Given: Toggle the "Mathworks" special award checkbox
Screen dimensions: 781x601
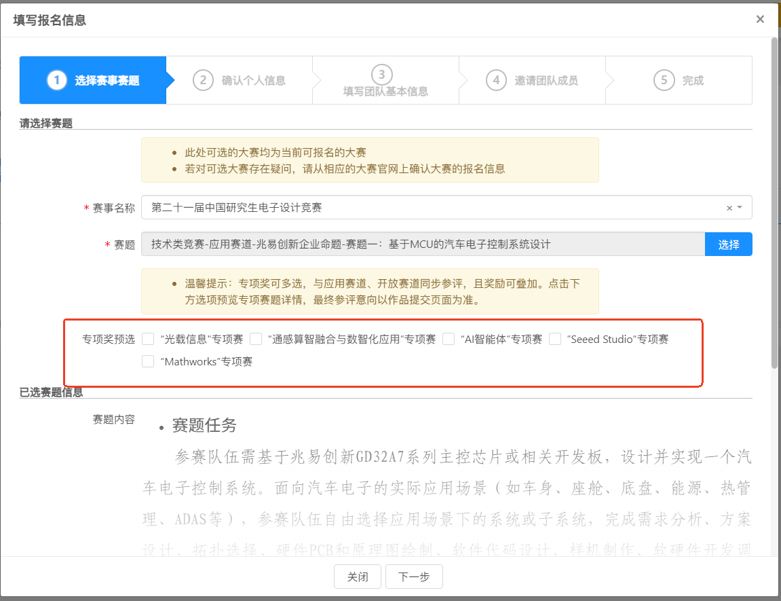Looking at the screenshot, I should click(148, 362).
